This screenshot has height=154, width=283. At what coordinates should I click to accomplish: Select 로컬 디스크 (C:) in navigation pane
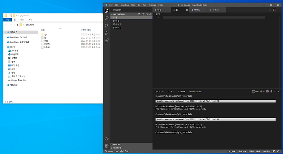18,76
